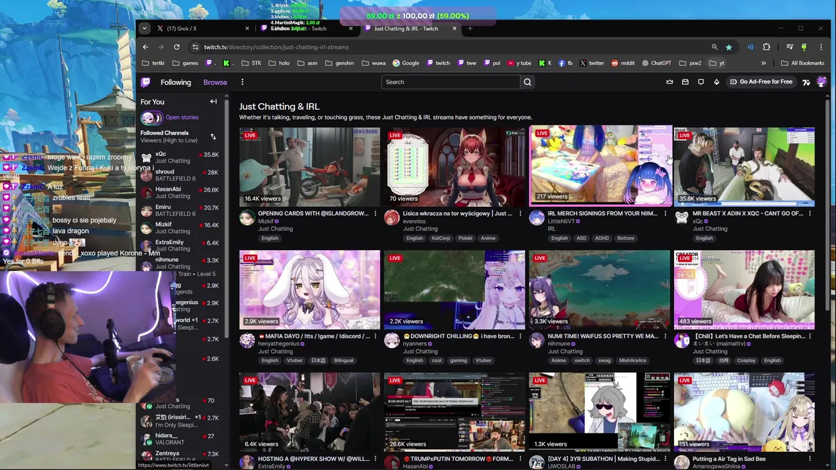Collapse the For You sidebar
The width and height of the screenshot is (836, 470).
213,102
